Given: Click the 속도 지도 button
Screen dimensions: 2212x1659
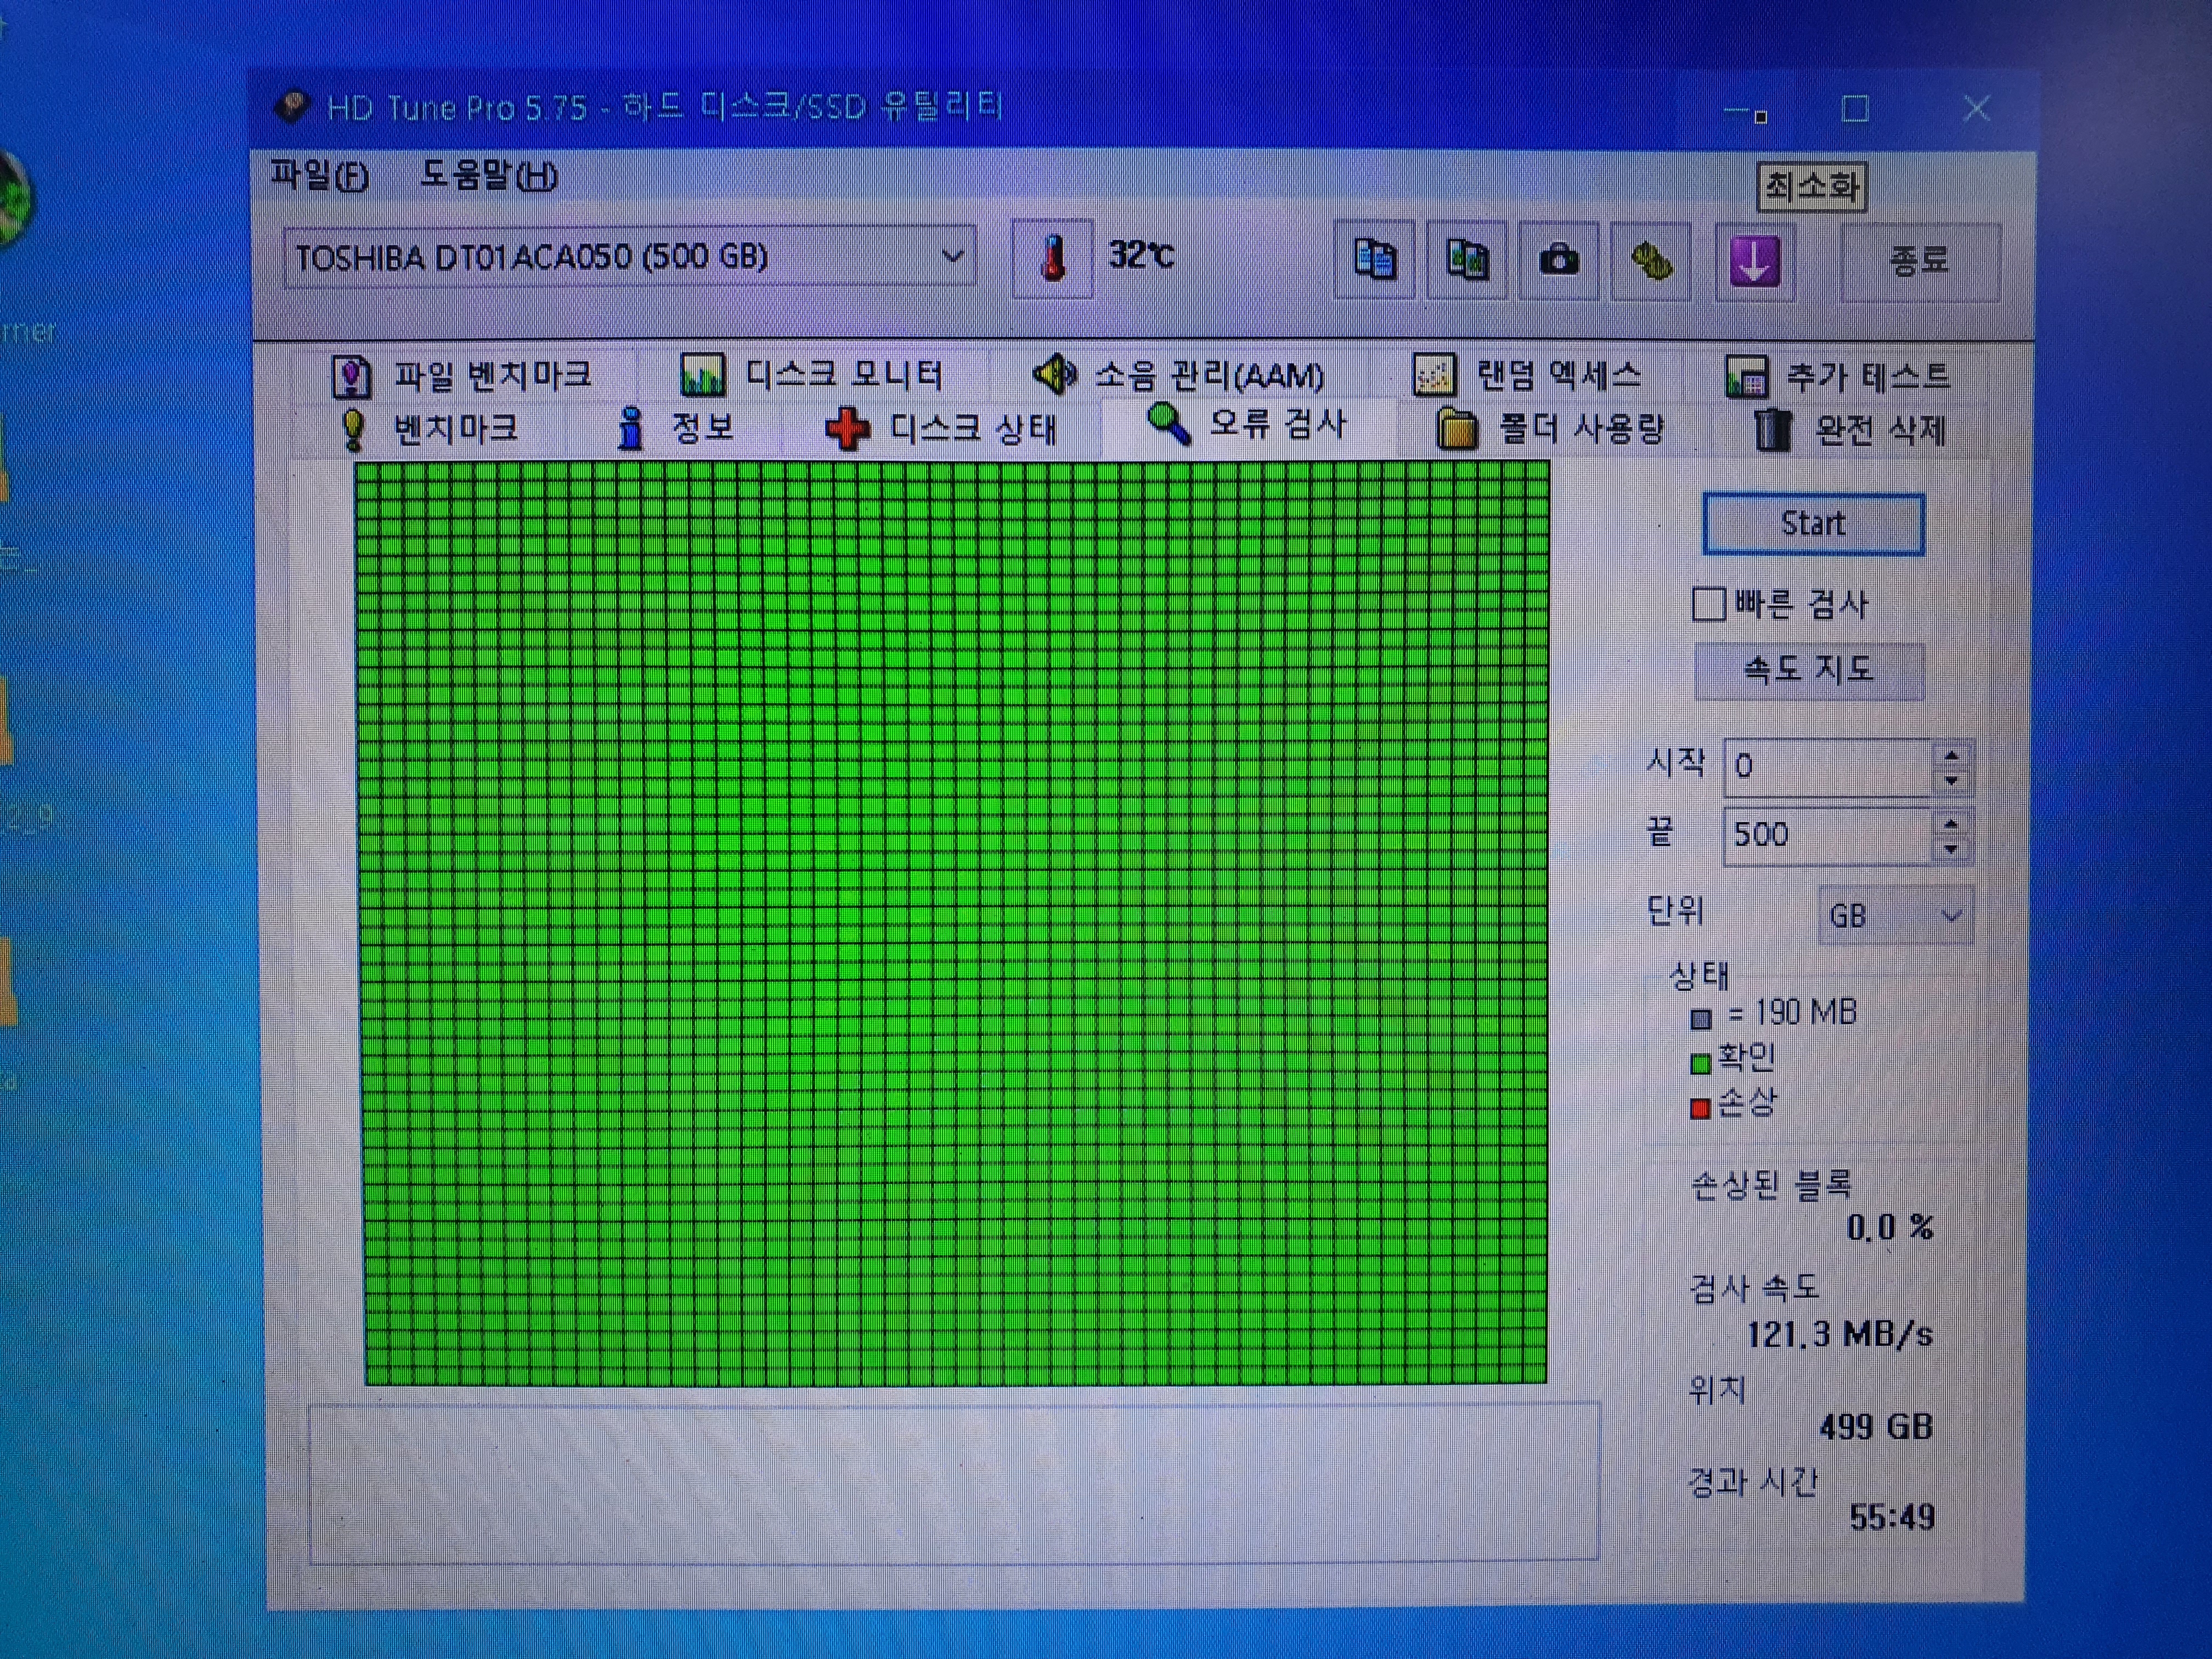Looking at the screenshot, I should click(1808, 669).
